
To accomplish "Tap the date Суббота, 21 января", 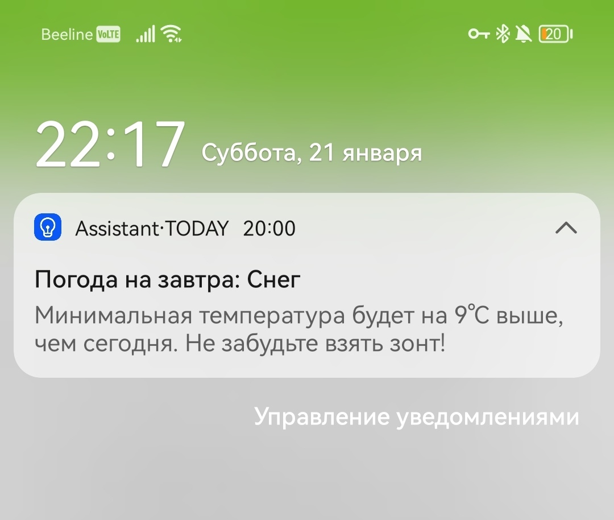I will 312,153.
